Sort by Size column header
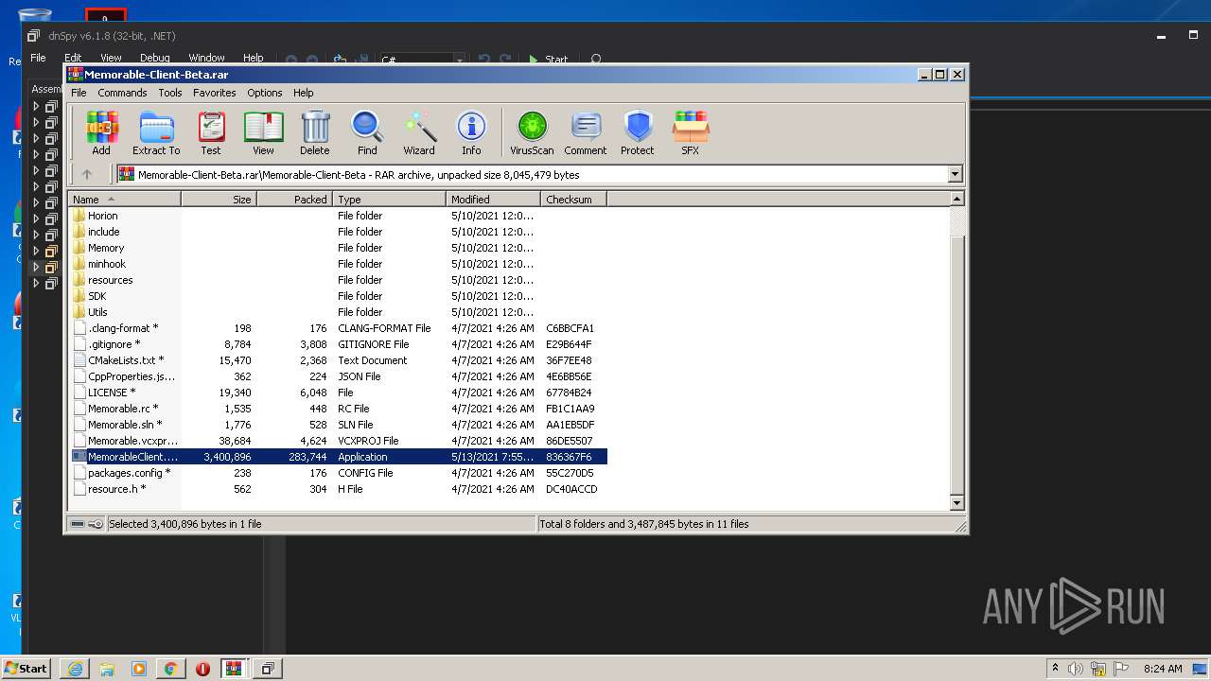The height and width of the screenshot is (681, 1211). coord(219,200)
